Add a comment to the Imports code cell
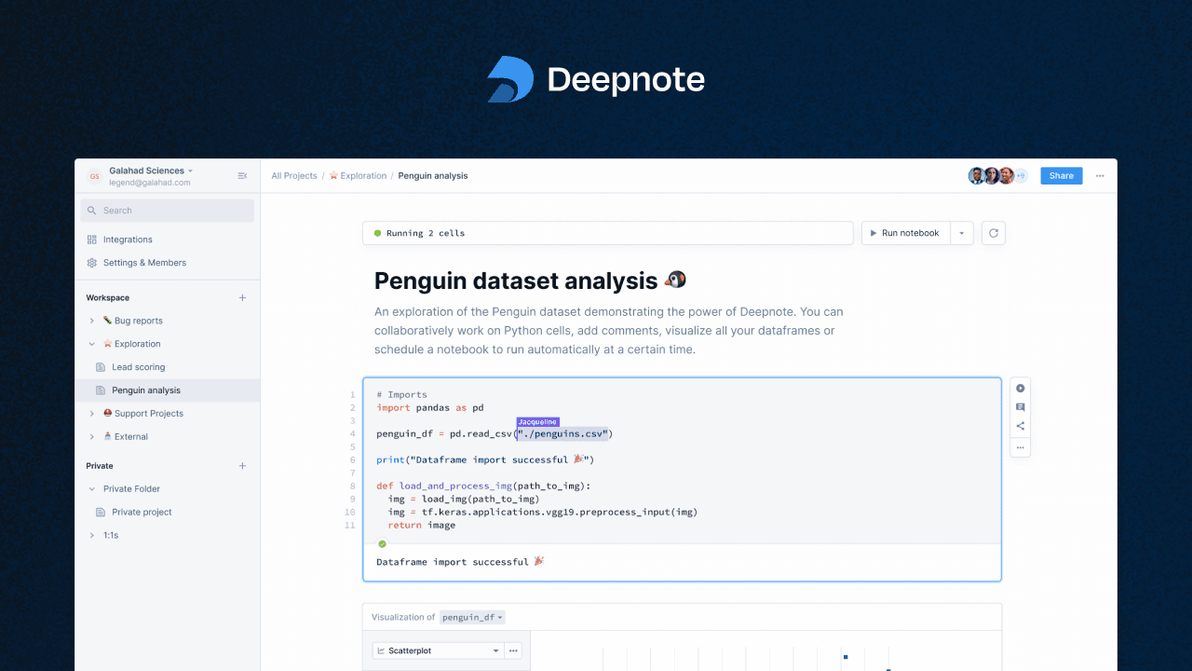 coord(1020,406)
